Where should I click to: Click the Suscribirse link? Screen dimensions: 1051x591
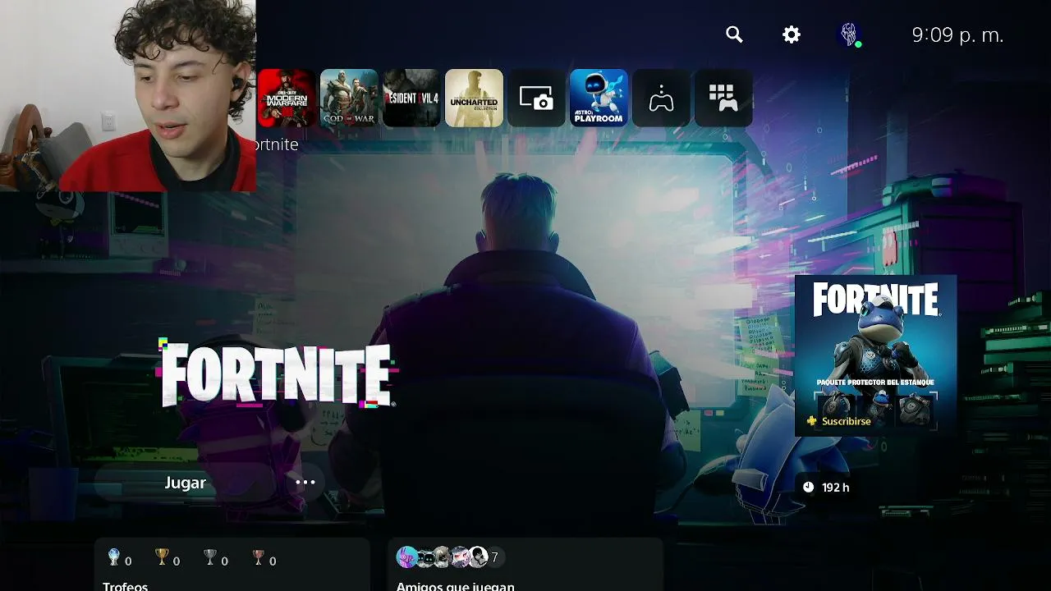click(838, 421)
